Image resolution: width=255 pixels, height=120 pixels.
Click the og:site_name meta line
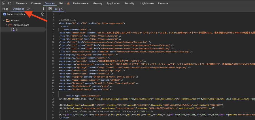coord(88,55)
